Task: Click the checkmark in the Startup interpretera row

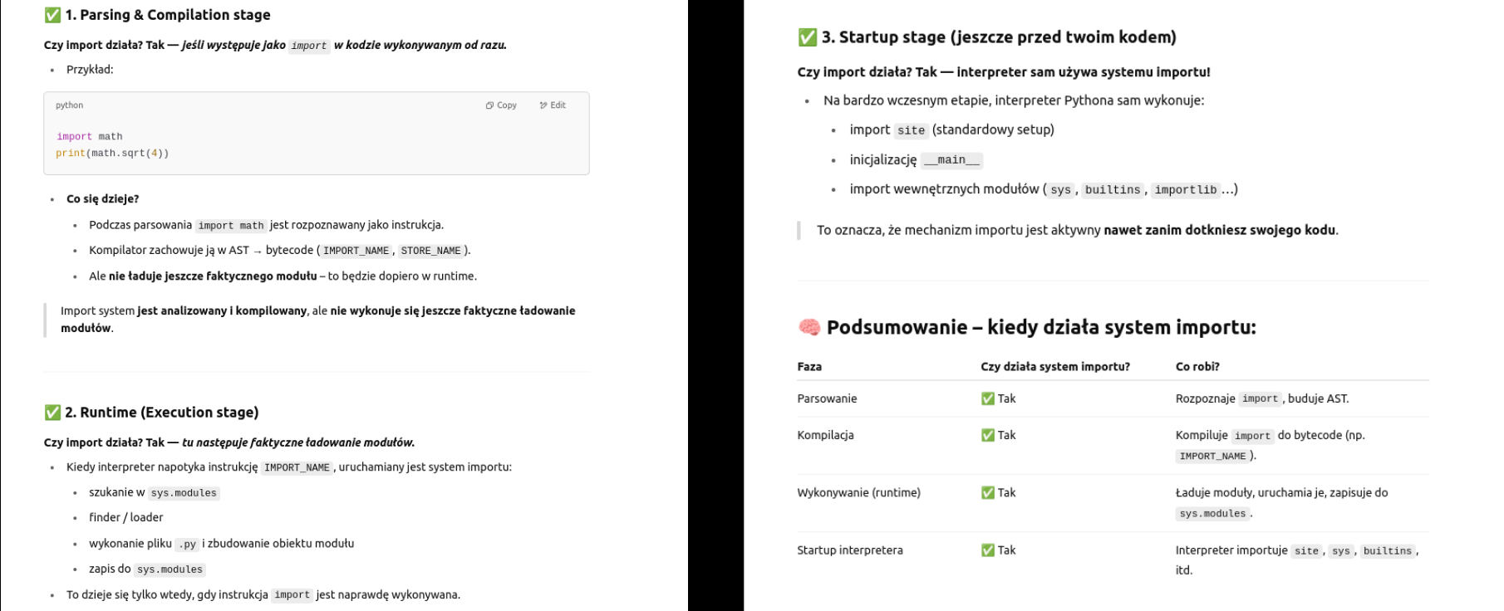Action: (x=988, y=550)
